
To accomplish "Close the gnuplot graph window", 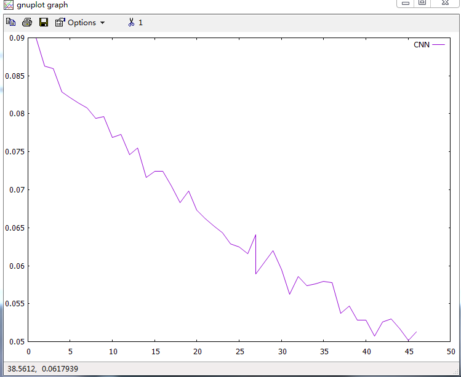I will [446, 3].
